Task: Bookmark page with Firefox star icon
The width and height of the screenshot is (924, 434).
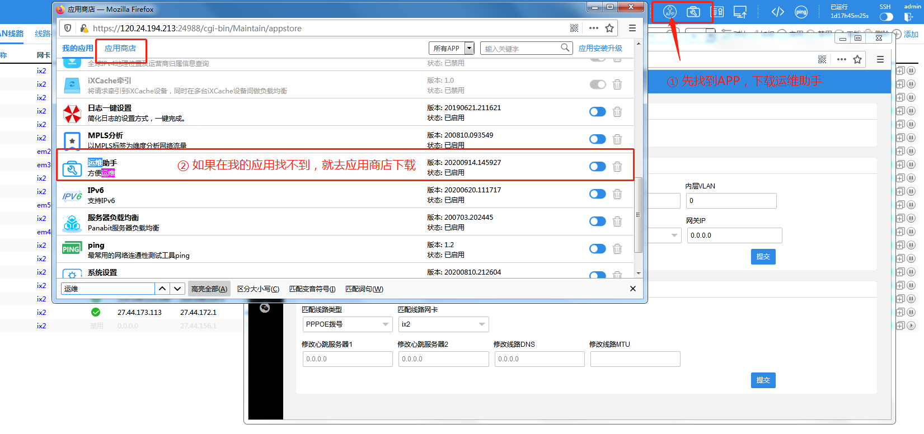Action: click(609, 28)
